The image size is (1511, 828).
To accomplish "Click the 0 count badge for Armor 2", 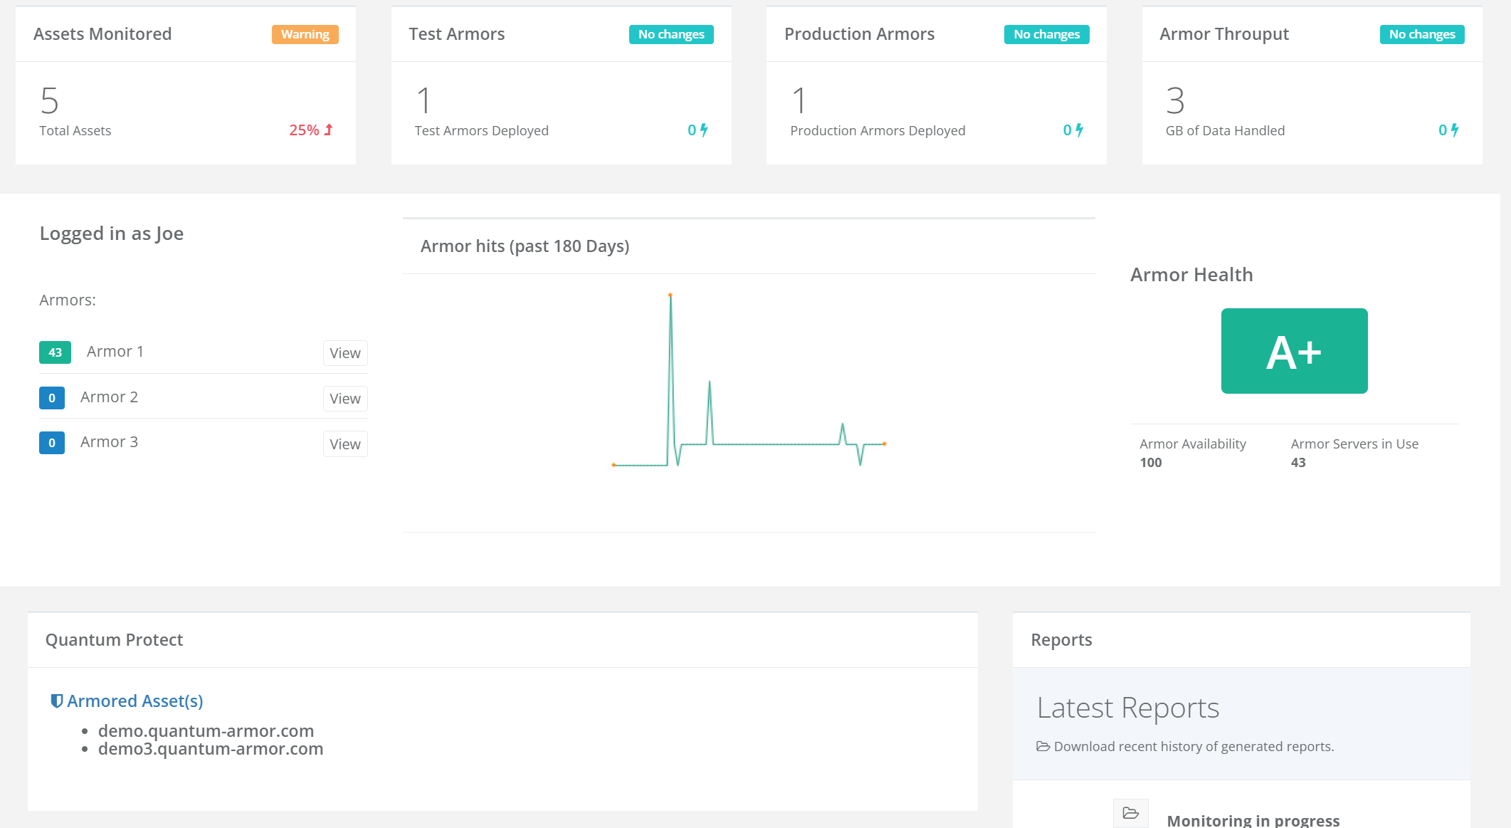I will (52, 398).
